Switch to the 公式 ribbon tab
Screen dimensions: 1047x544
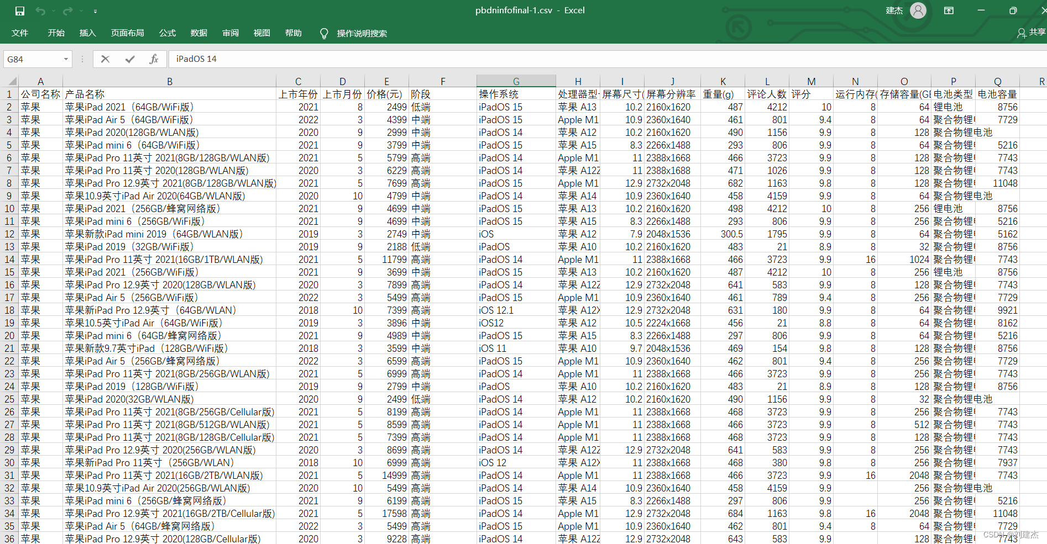(167, 33)
